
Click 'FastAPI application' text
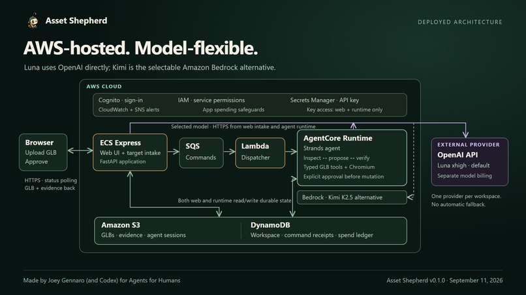click(123, 162)
